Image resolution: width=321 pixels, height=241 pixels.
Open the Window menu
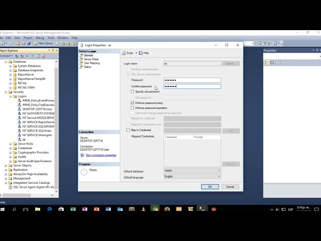[x=63, y=38]
